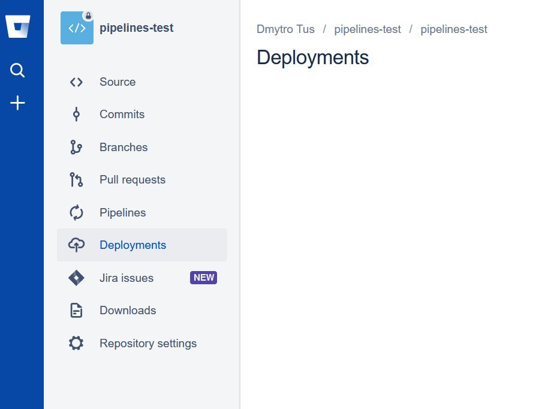Image resolution: width=542 pixels, height=409 pixels.
Task: Click the pipelines-test repository avatar
Action: 77,28
